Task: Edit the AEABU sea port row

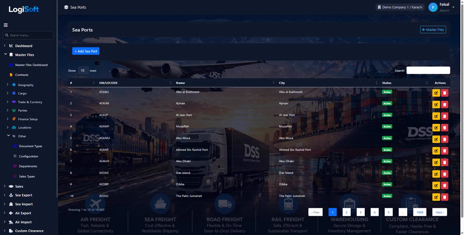Action: point(436,93)
